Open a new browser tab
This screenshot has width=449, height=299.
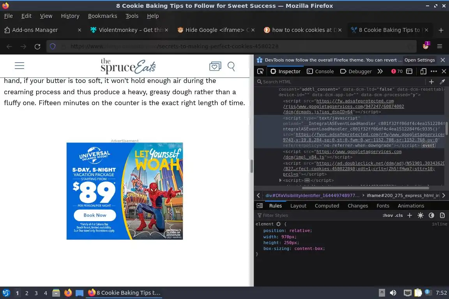pyautogui.click(x=441, y=30)
